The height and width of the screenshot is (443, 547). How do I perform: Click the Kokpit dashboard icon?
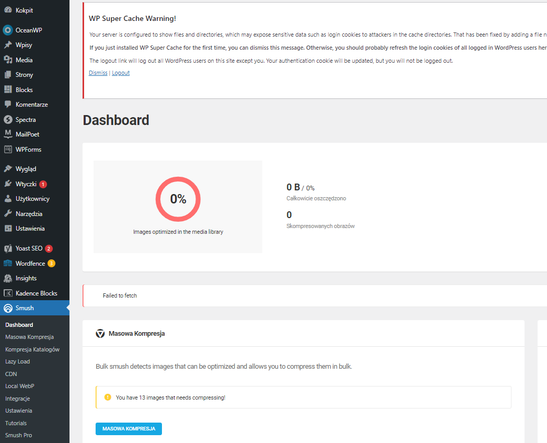click(8, 10)
